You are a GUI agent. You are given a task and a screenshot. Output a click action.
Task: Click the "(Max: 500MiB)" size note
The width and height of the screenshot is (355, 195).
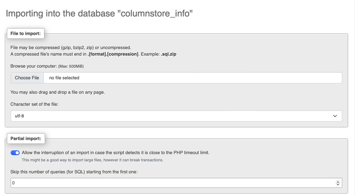[x=71, y=66]
